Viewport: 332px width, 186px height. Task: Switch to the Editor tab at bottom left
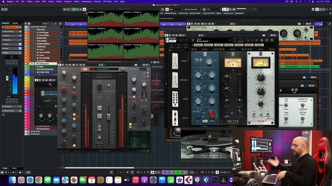[15, 168]
